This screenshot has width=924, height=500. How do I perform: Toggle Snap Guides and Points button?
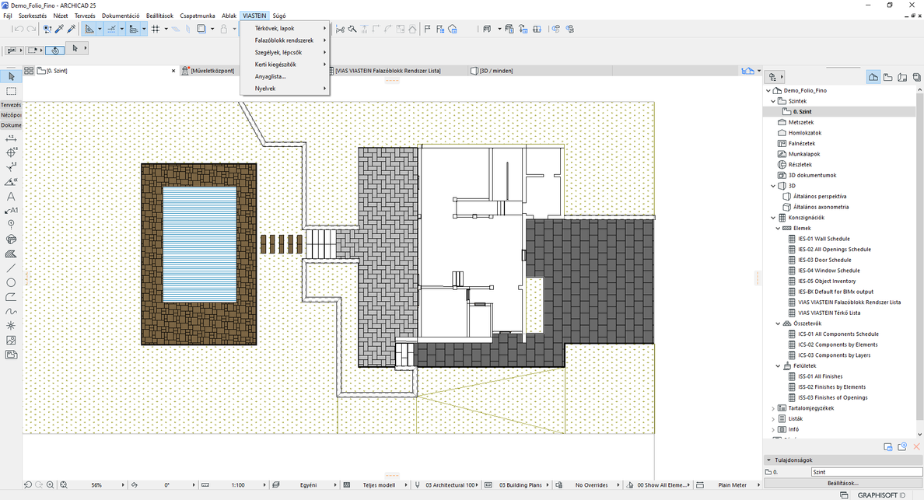[x=111, y=29]
